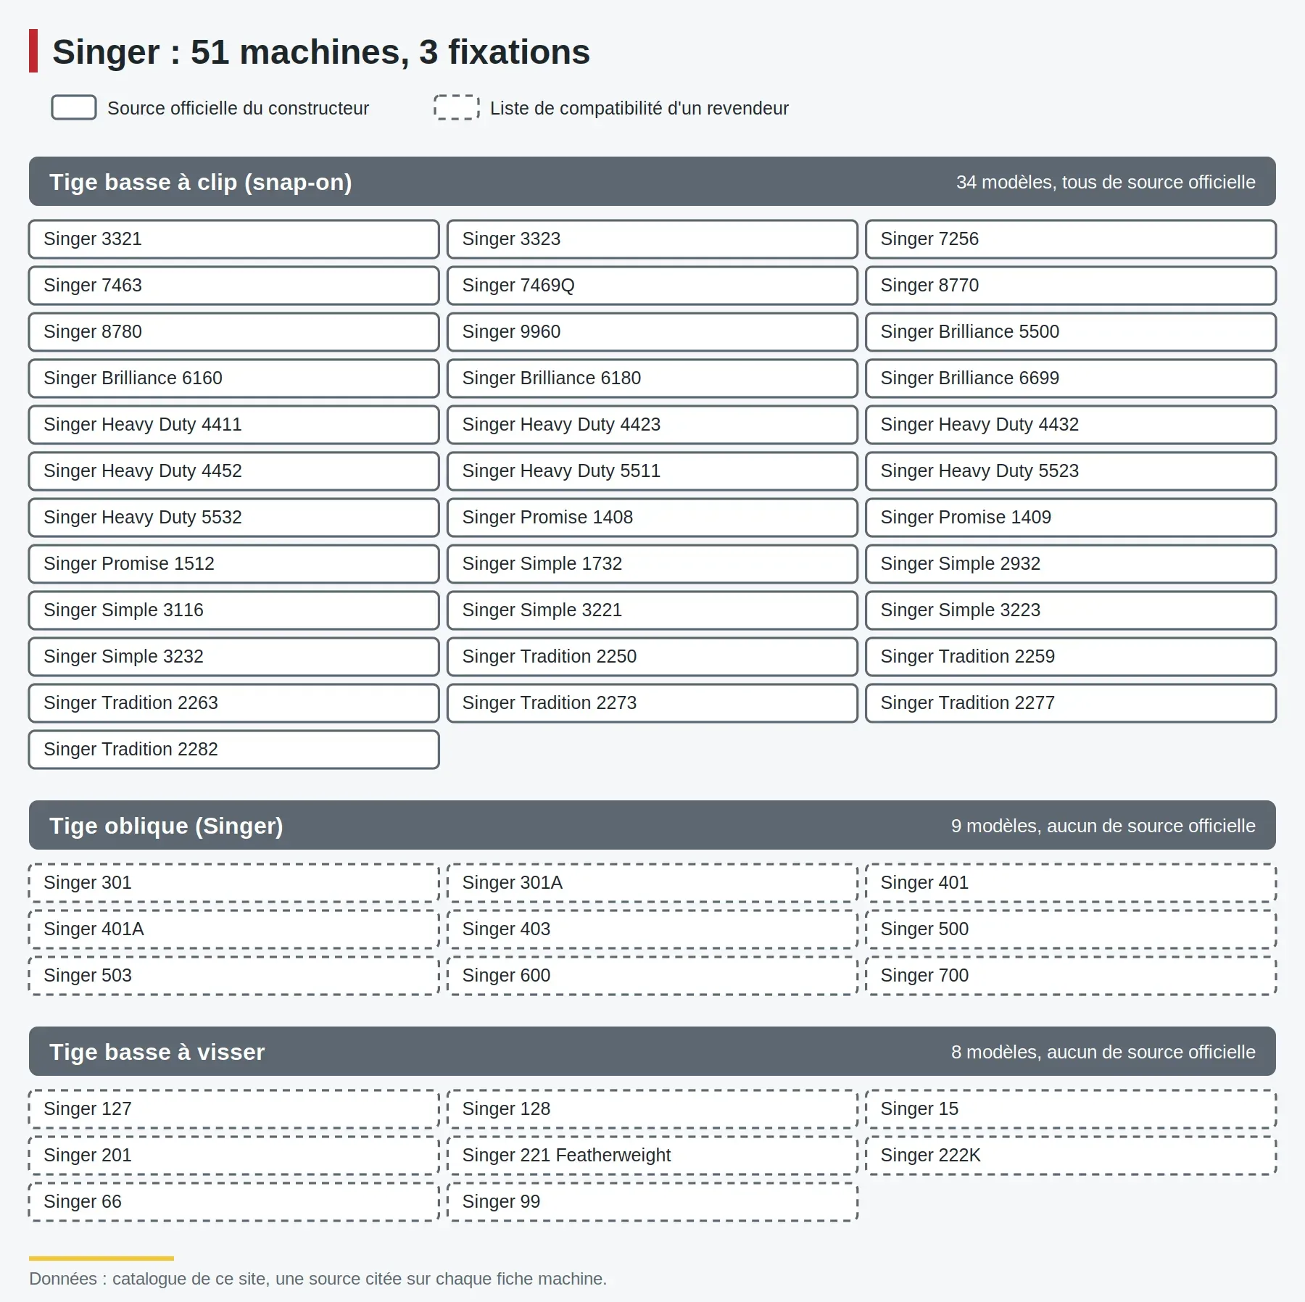Choose the Singer 7463 card
Screen dimensions: 1305x1302
[234, 286]
